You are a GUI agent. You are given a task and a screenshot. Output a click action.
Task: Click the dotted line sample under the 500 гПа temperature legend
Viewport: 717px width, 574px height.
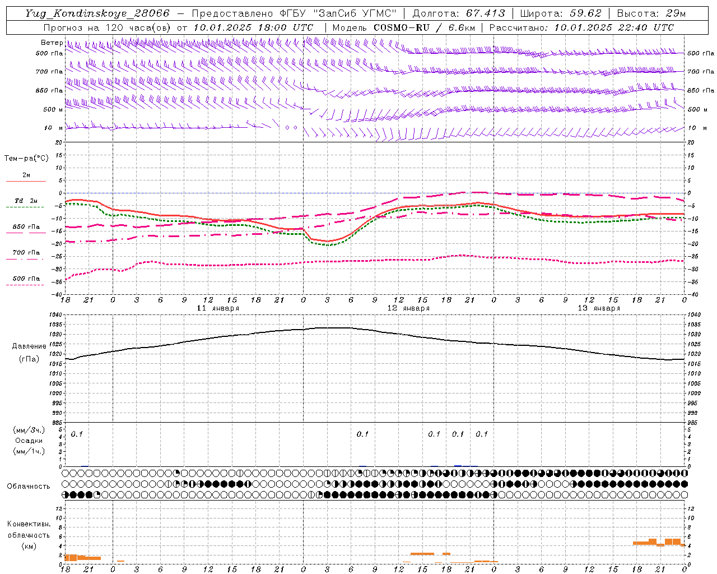tap(25, 285)
